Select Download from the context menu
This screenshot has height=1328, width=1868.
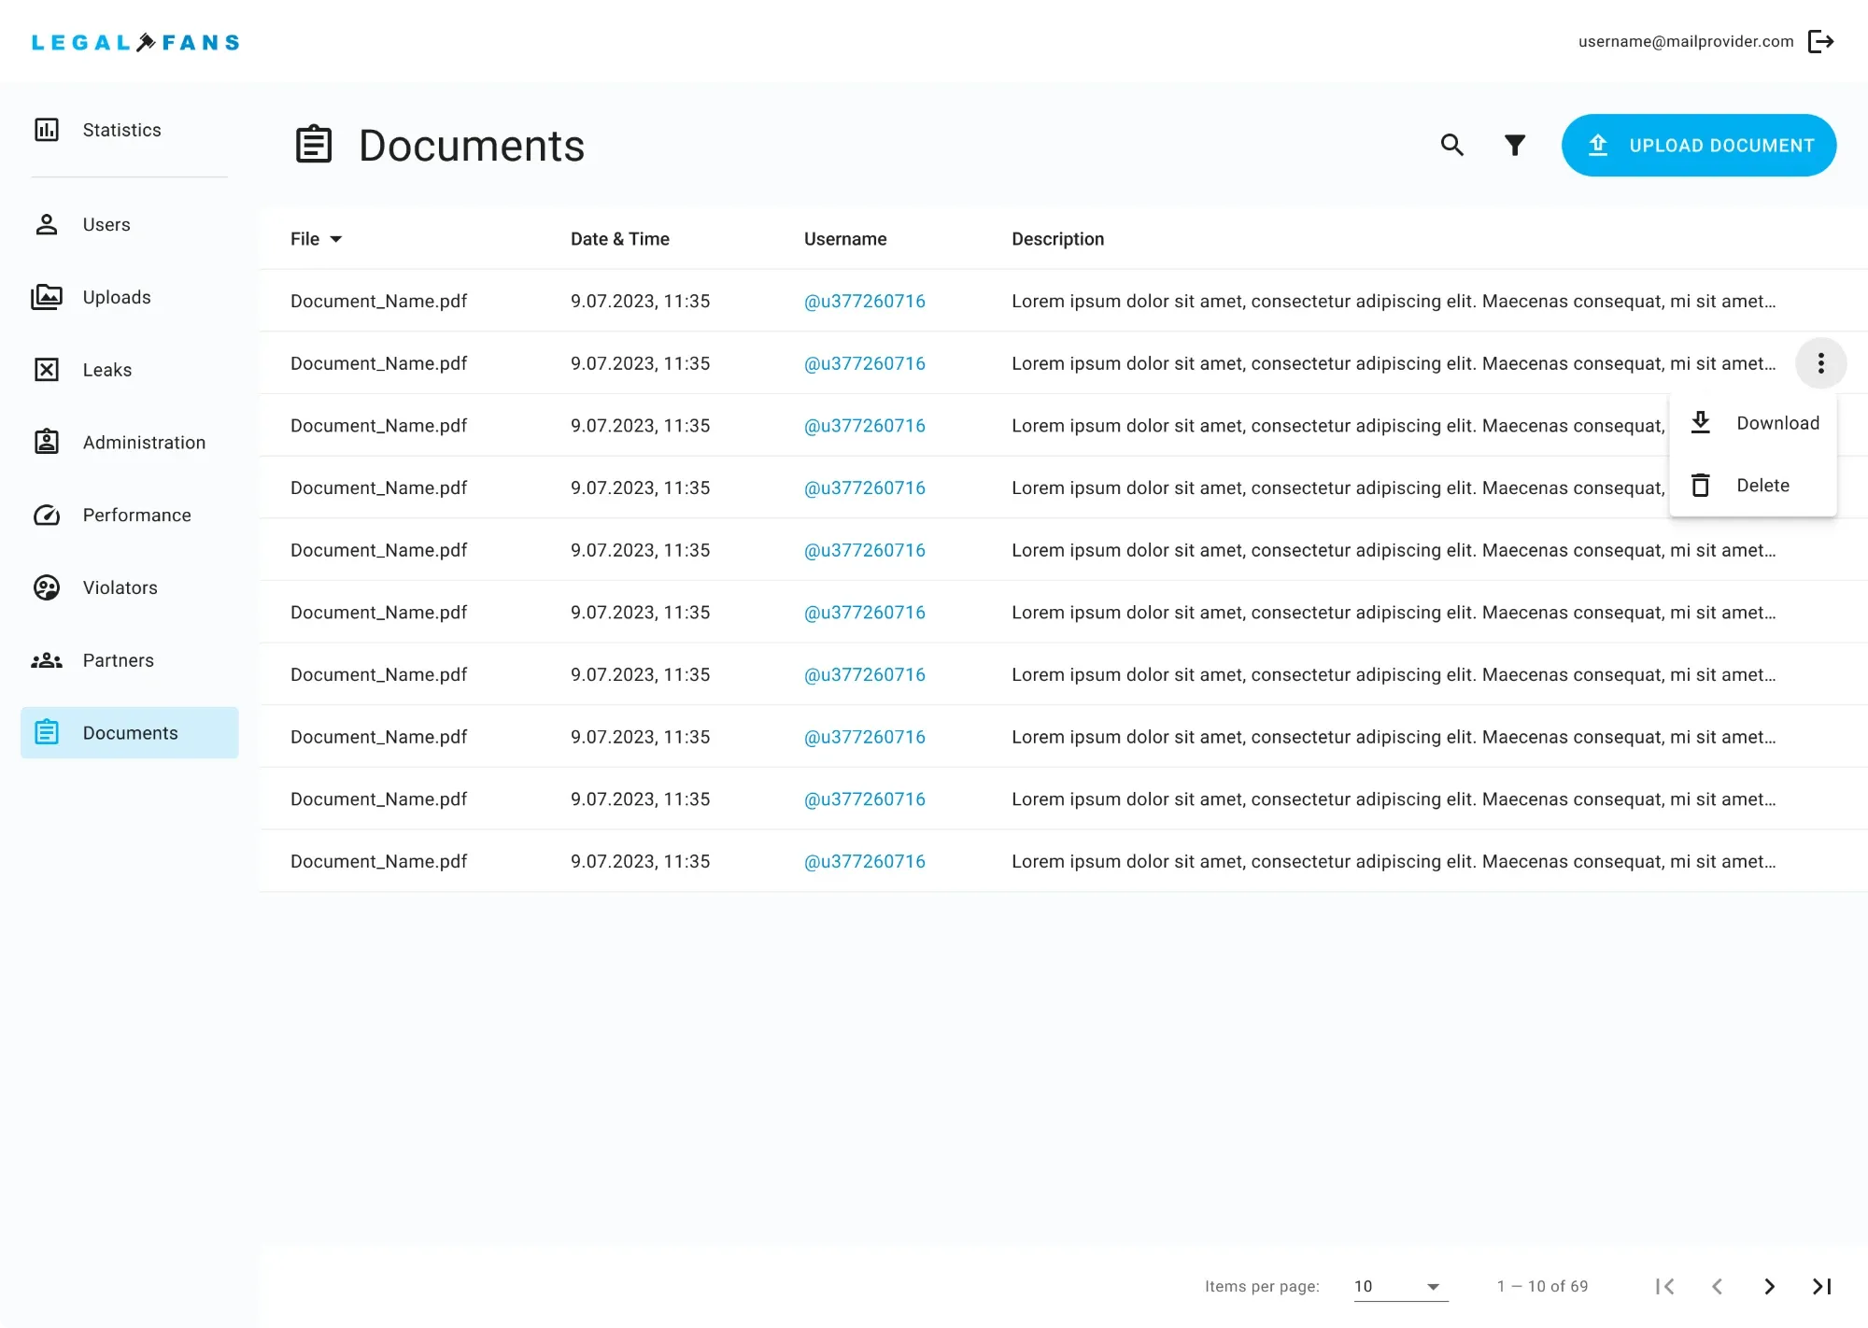1753,423
